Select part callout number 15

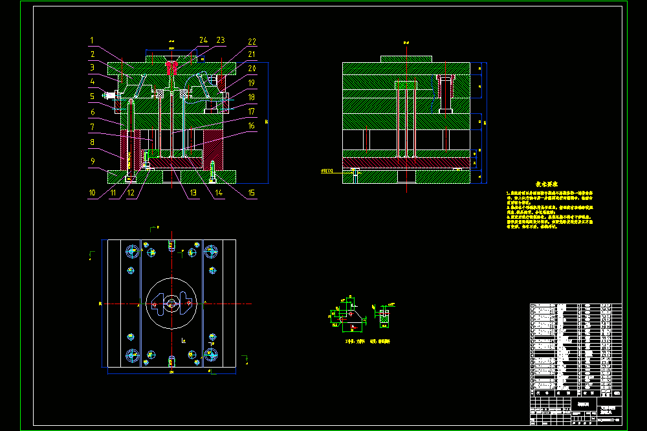click(251, 193)
